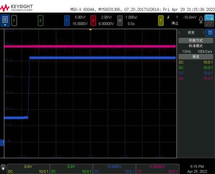Select the red DC 10.0:1 channel row

[196, 79]
